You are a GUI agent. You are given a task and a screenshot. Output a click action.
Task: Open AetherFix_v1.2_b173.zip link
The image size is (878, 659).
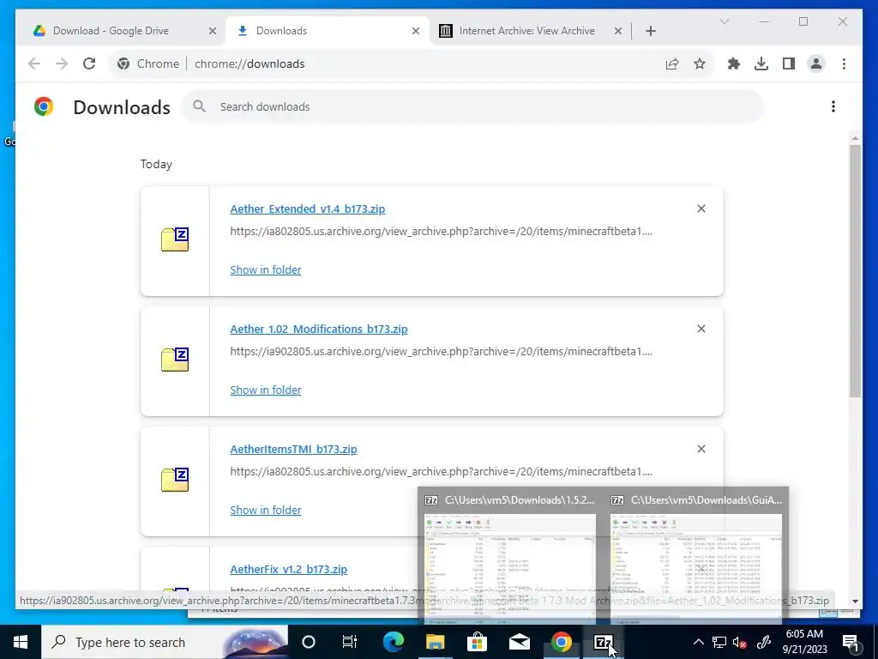point(288,570)
